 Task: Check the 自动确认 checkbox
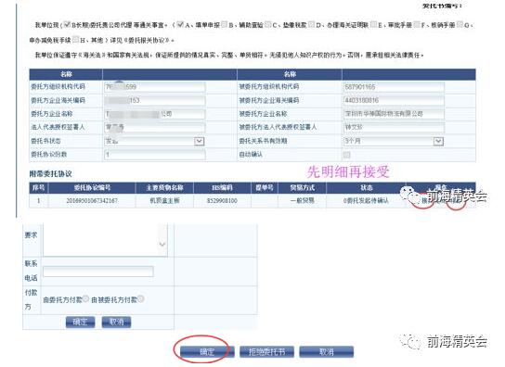[x=346, y=155]
